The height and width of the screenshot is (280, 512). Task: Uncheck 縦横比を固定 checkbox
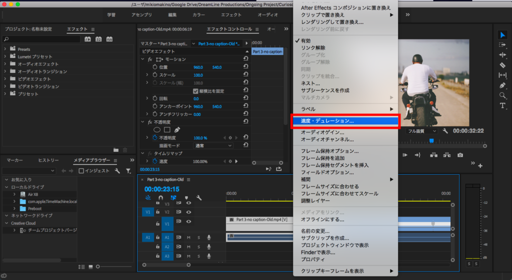point(195,91)
